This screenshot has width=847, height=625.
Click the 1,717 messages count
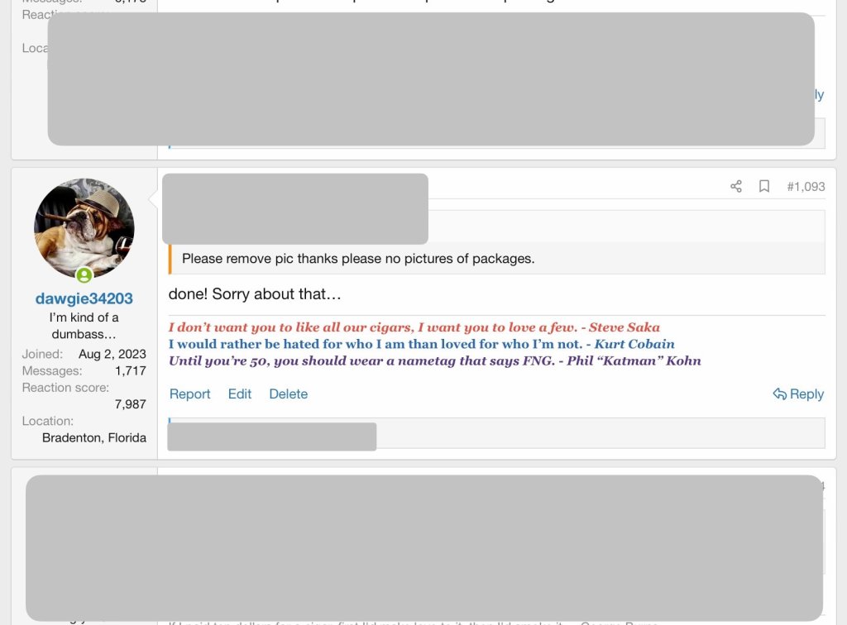pos(130,371)
